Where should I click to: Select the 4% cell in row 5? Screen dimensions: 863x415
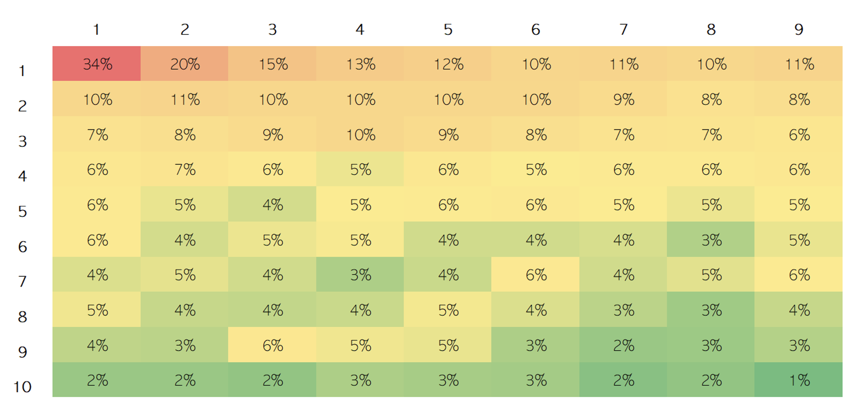pyautogui.click(x=272, y=204)
